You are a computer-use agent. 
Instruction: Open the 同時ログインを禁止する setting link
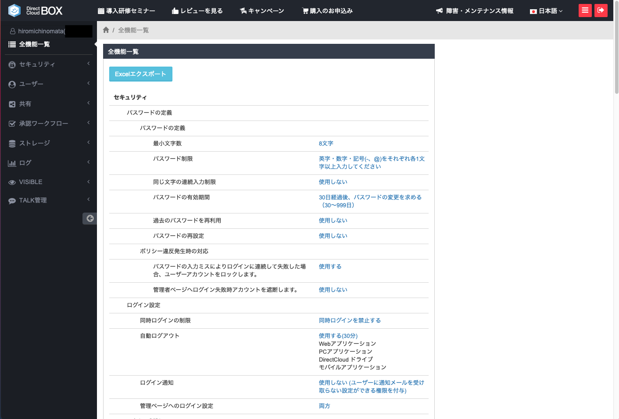[x=350, y=320]
